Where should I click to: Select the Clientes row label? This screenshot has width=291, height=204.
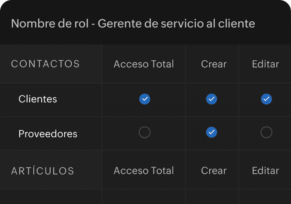click(38, 99)
